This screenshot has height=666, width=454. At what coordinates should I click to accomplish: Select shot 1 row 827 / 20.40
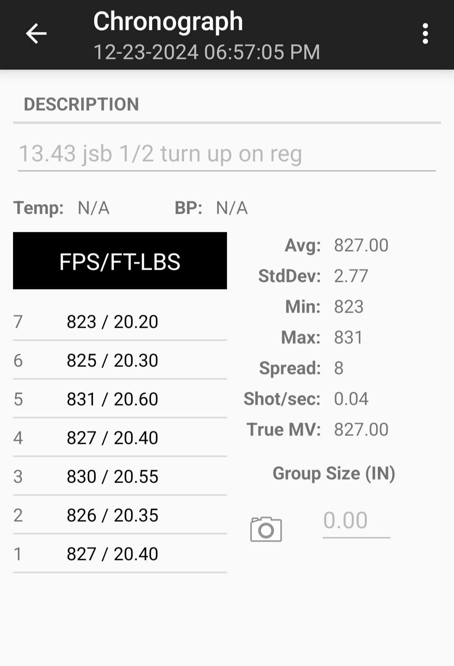(120, 554)
